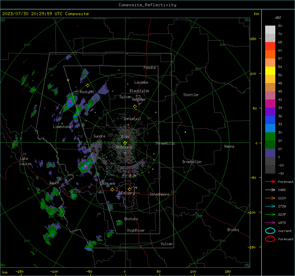Viewport: 295px width, 276px height.
Task: Click the Okotoks city label
Action: pyautogui.click(x=131, y=219)
